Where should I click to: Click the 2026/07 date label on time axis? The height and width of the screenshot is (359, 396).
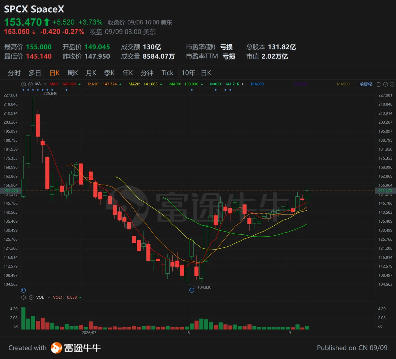pyautogui.click(x=89, y=333)
